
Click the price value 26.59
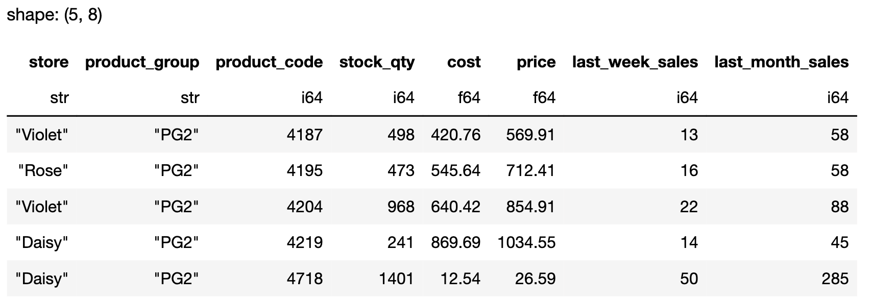[x=535, y=279]
